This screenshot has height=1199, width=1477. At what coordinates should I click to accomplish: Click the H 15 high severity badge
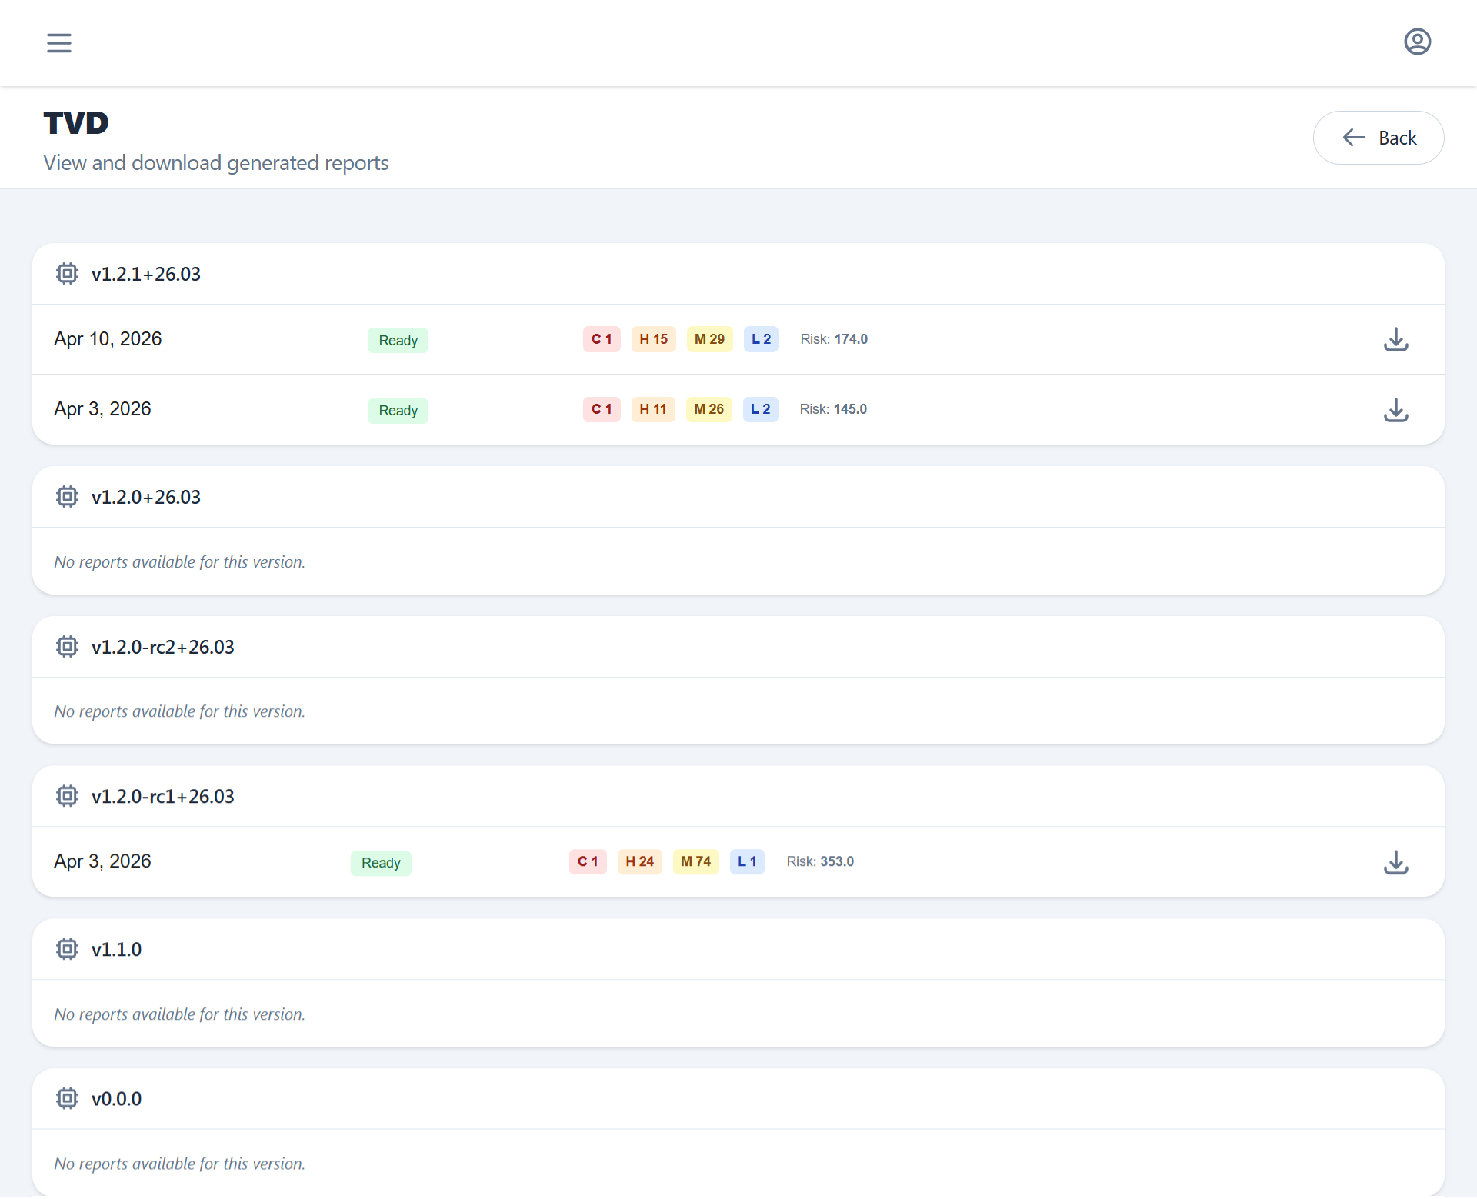pos(653,339)
